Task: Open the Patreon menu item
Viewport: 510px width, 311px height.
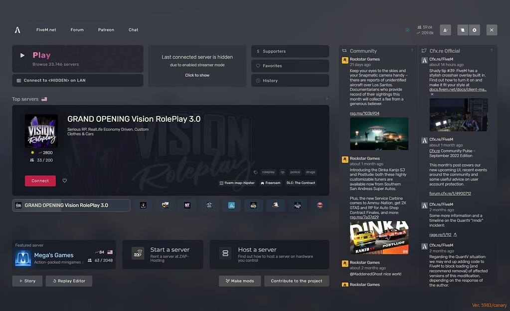Action: [106, 30]
